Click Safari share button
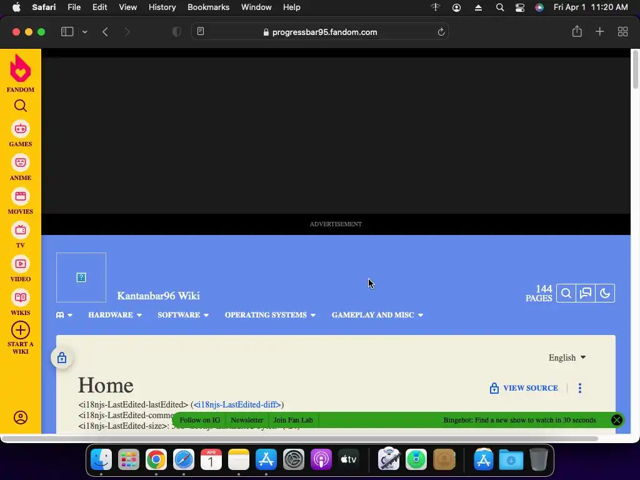This screenshot has width=640, height=480. click(577, 31)
